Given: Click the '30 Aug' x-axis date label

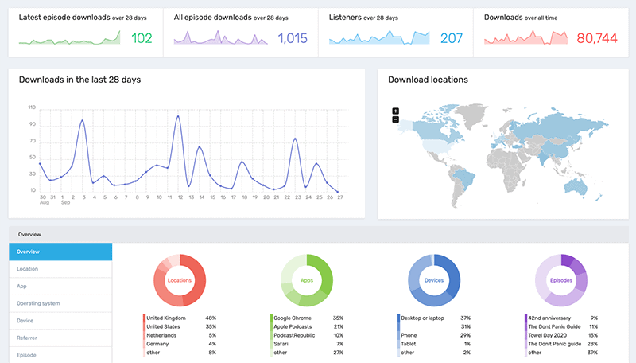Looking at the screenshot, I should [45, 200].
